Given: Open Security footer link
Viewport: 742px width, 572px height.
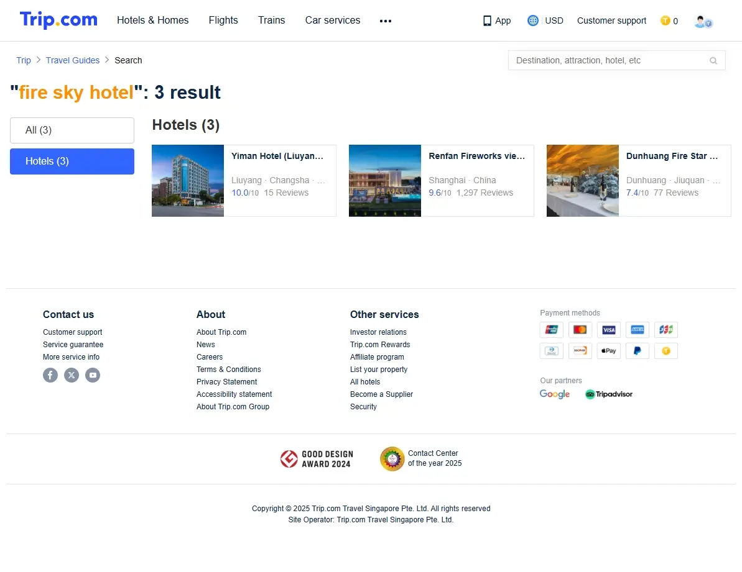Looking at the screenshot, I should 363,407.
